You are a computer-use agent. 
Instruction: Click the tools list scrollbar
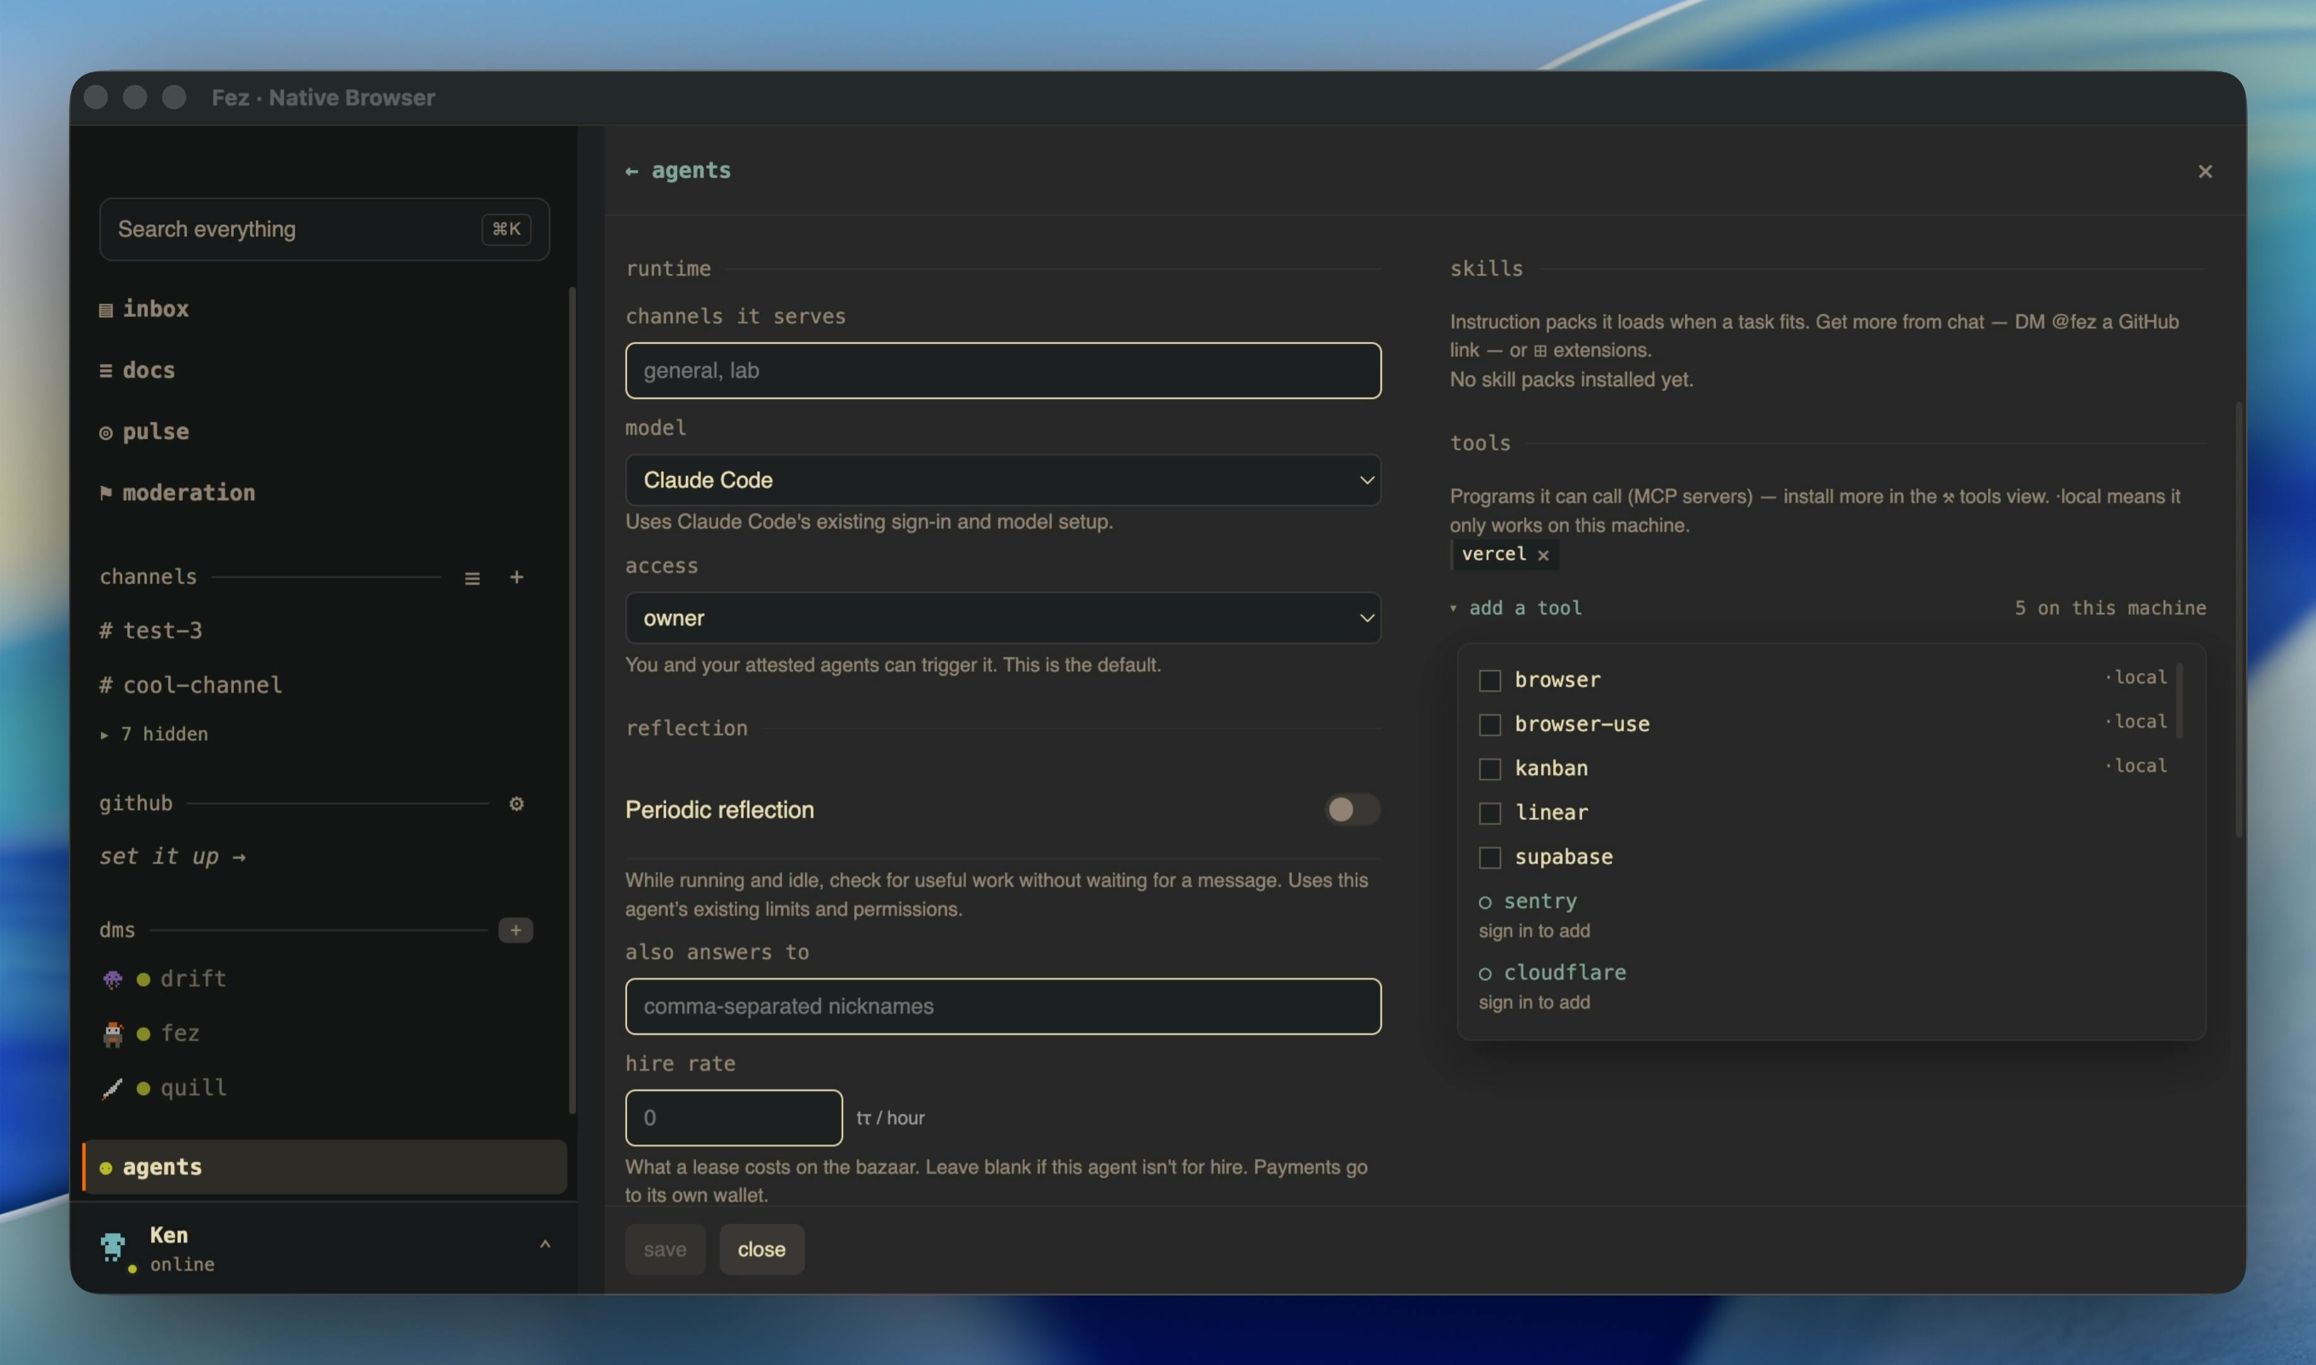[2179, 701]
